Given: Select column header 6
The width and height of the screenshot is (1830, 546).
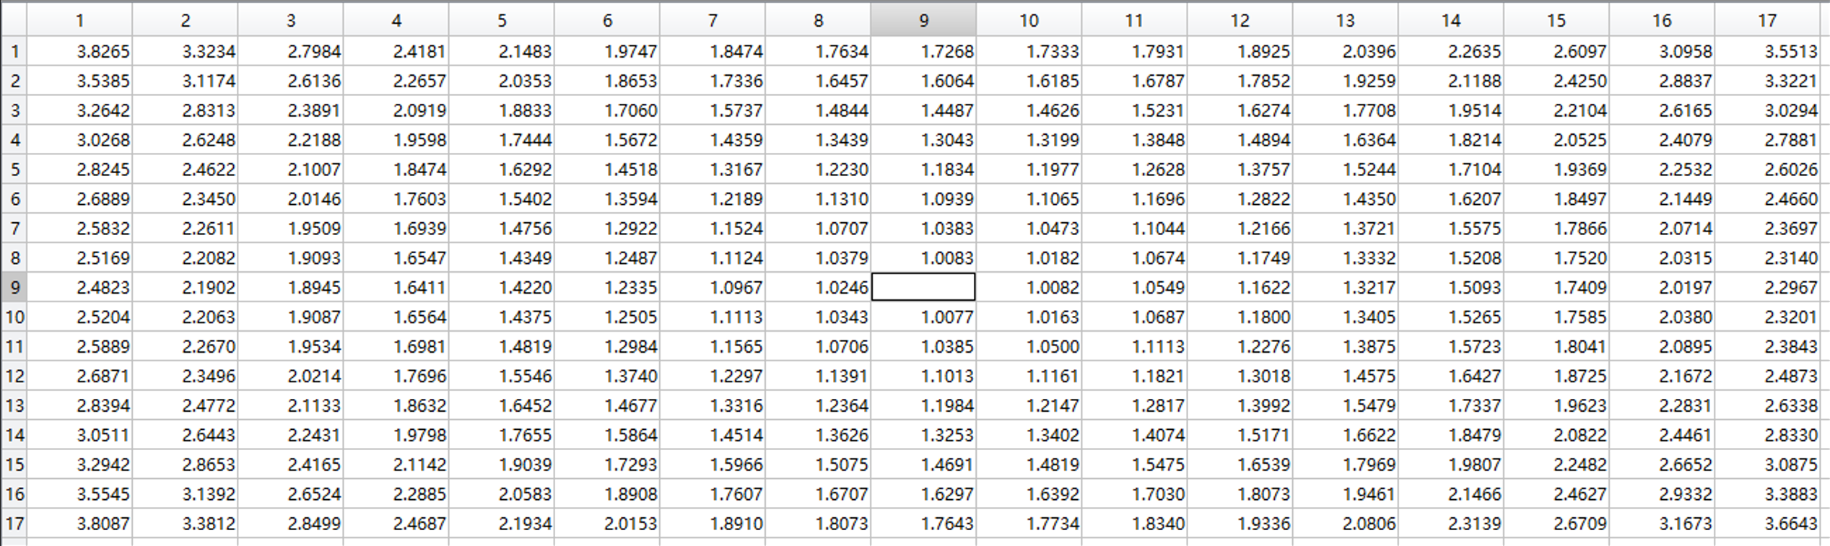Looking at the screenshot, I should pos(606,20).
